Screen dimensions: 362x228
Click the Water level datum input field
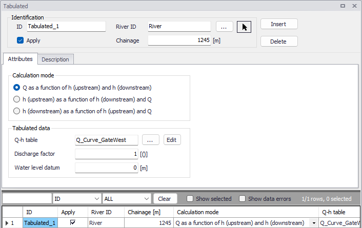click(107, 168)
